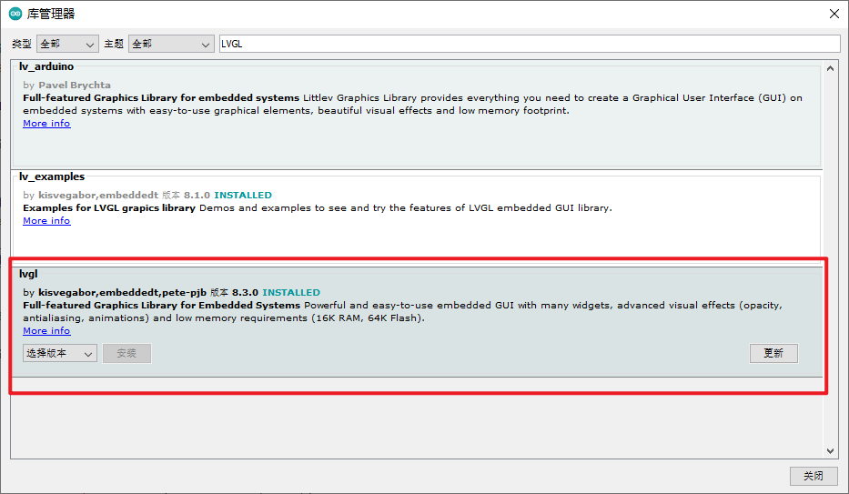Click the greyed 安装 install button
849x494 pixels.
click(x=126, y=353)
